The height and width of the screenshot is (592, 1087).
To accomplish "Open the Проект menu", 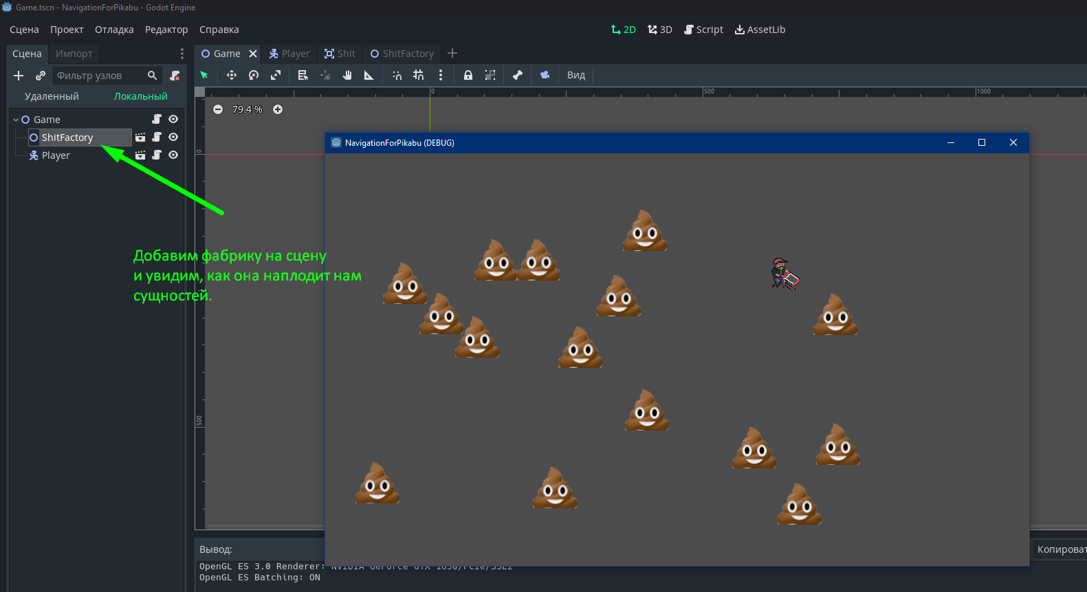I will click(x=67, y=30).
